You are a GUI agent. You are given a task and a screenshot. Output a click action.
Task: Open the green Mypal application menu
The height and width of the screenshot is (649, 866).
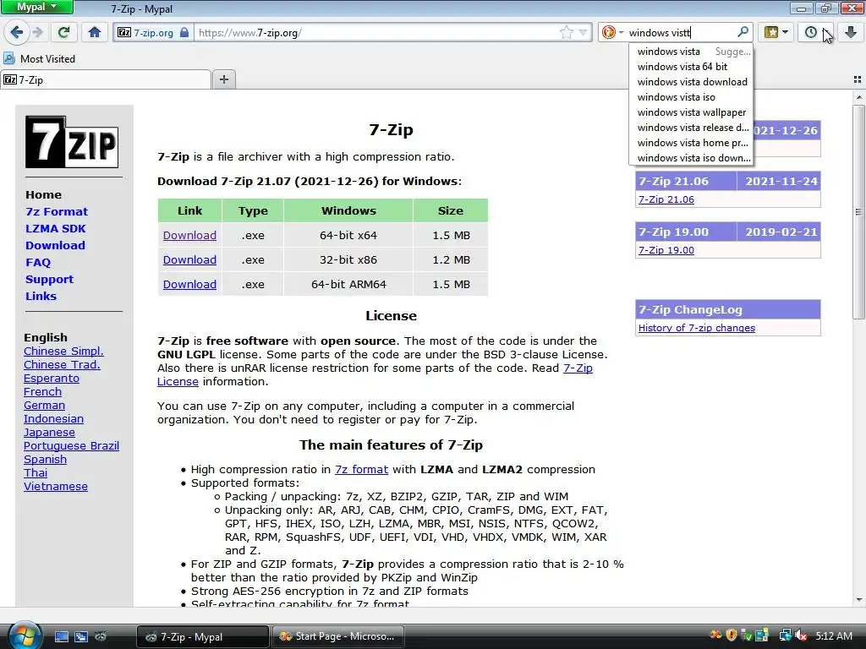click(x=36, y=7)
